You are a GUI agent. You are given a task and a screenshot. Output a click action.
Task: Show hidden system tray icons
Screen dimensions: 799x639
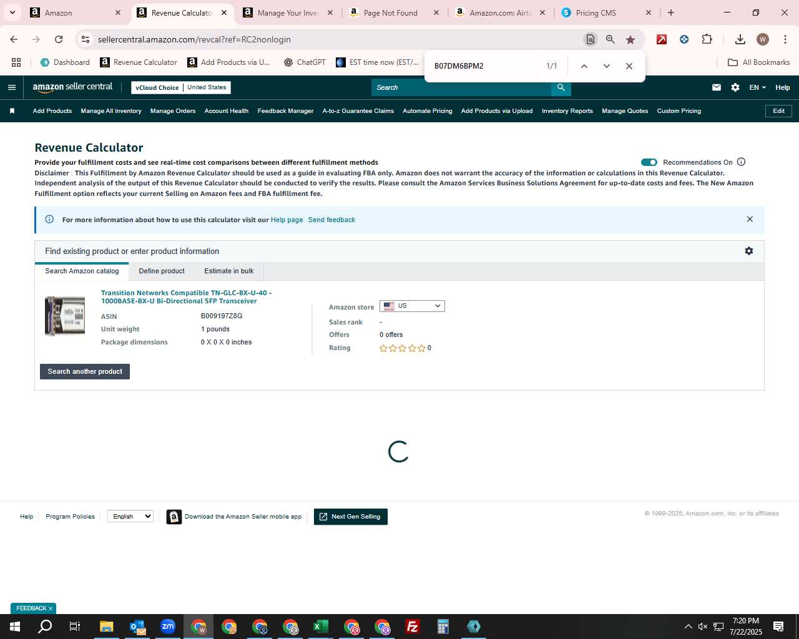point(688,627)
